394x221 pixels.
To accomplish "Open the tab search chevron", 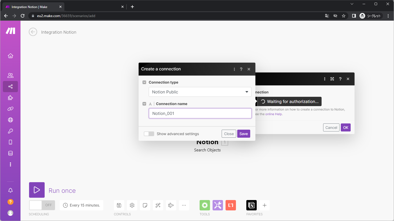I will tap(352, 4).
